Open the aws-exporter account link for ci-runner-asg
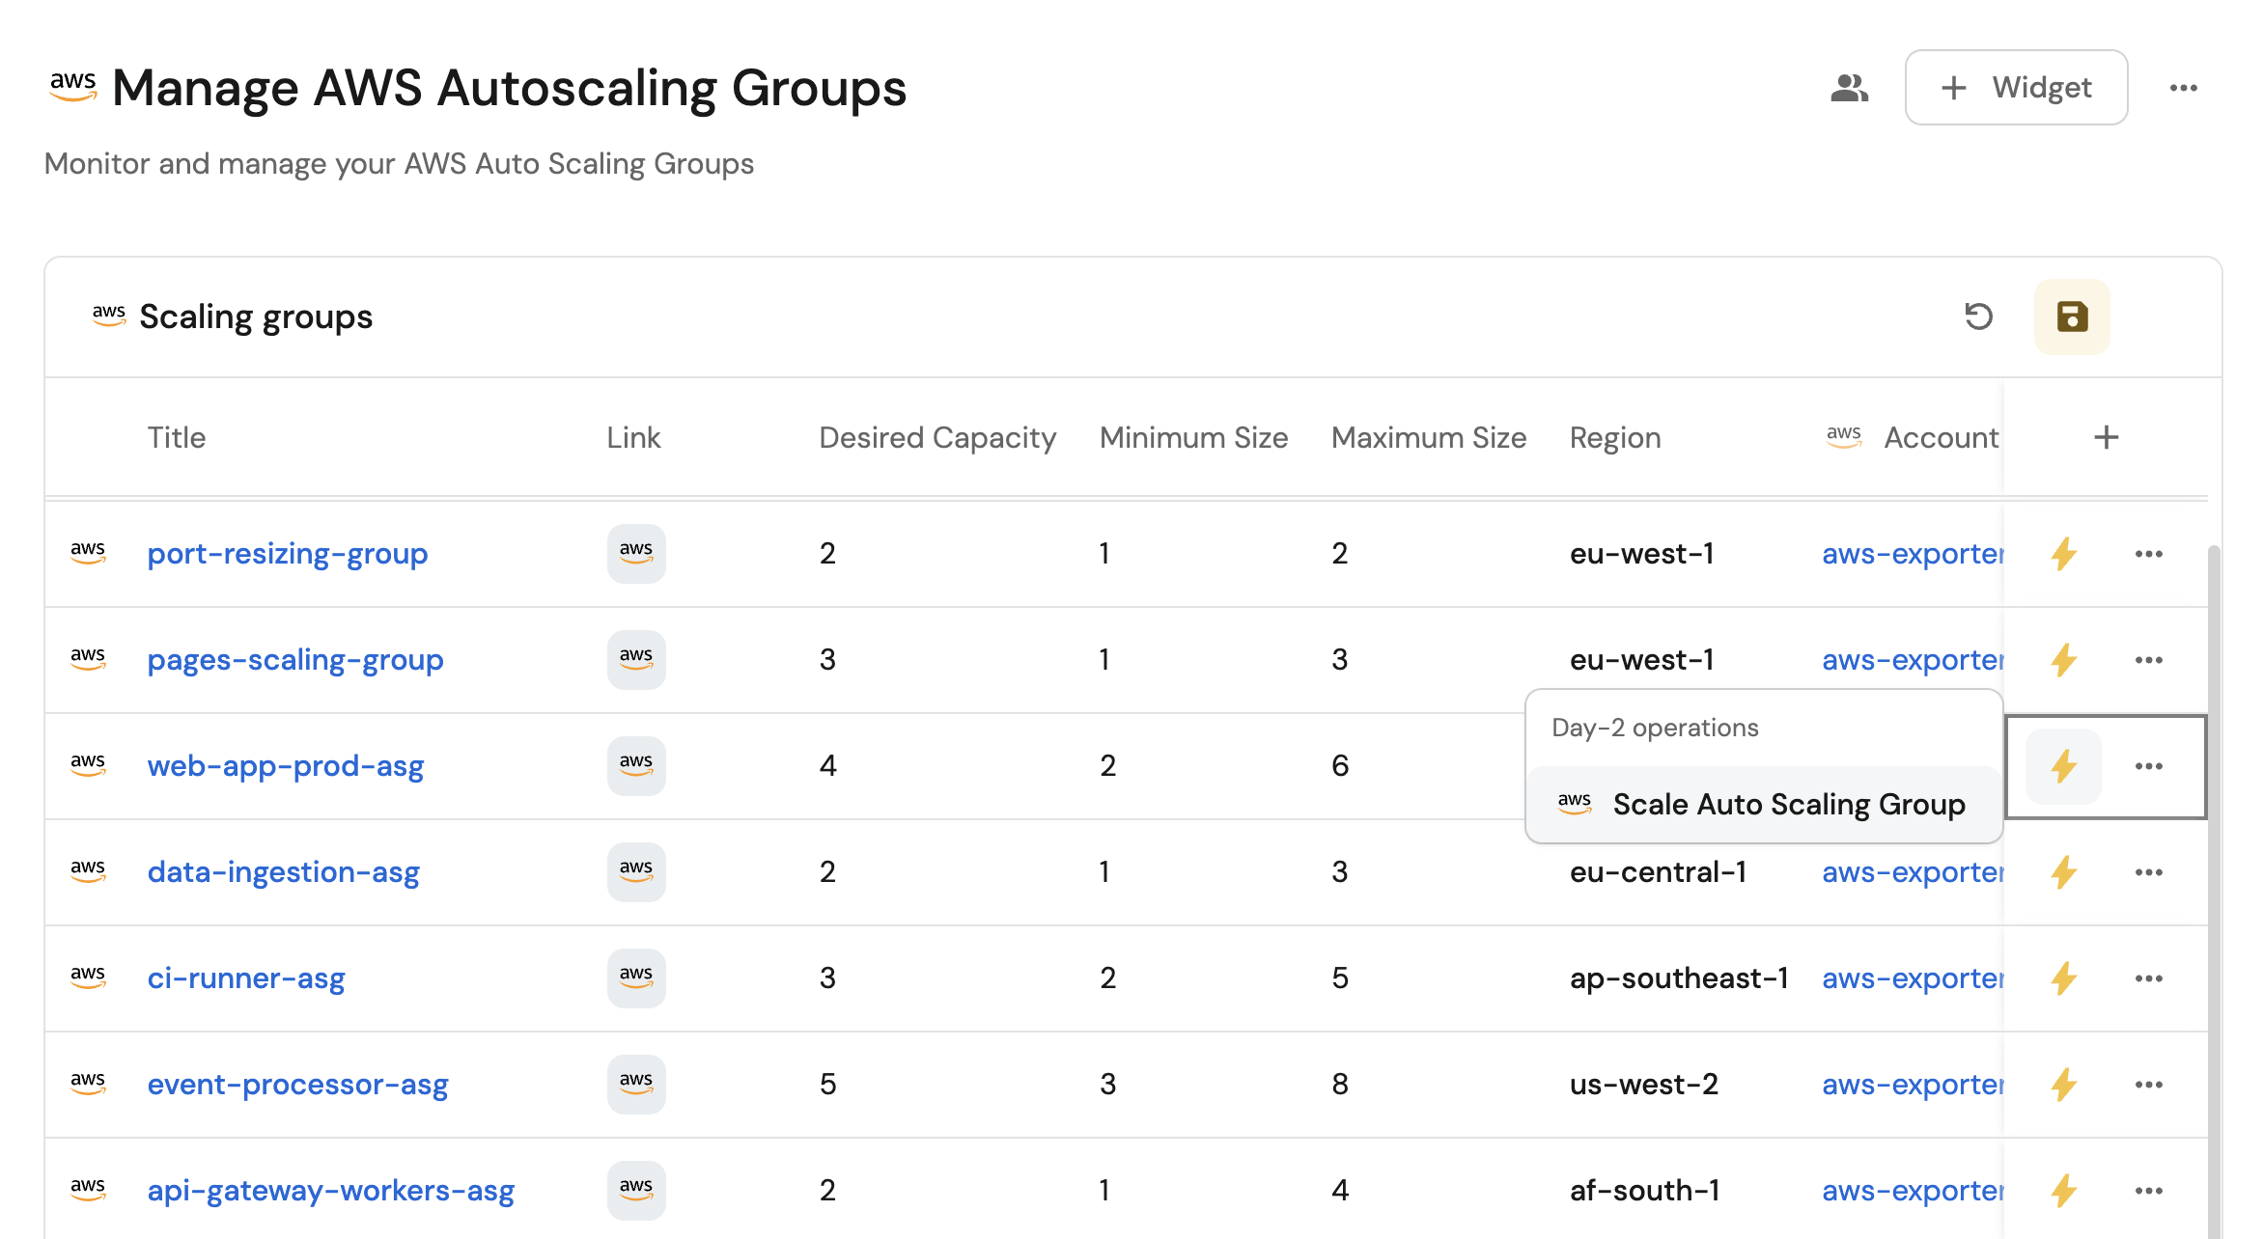2263x1239 pixels. [1912, 977]
